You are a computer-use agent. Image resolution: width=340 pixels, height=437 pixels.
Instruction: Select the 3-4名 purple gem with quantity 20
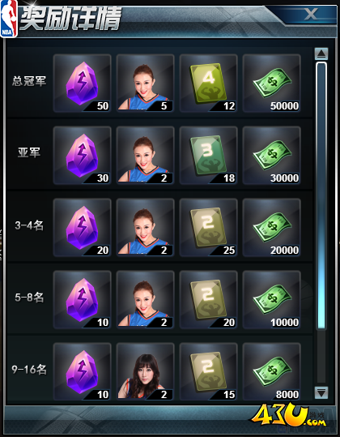82,227
